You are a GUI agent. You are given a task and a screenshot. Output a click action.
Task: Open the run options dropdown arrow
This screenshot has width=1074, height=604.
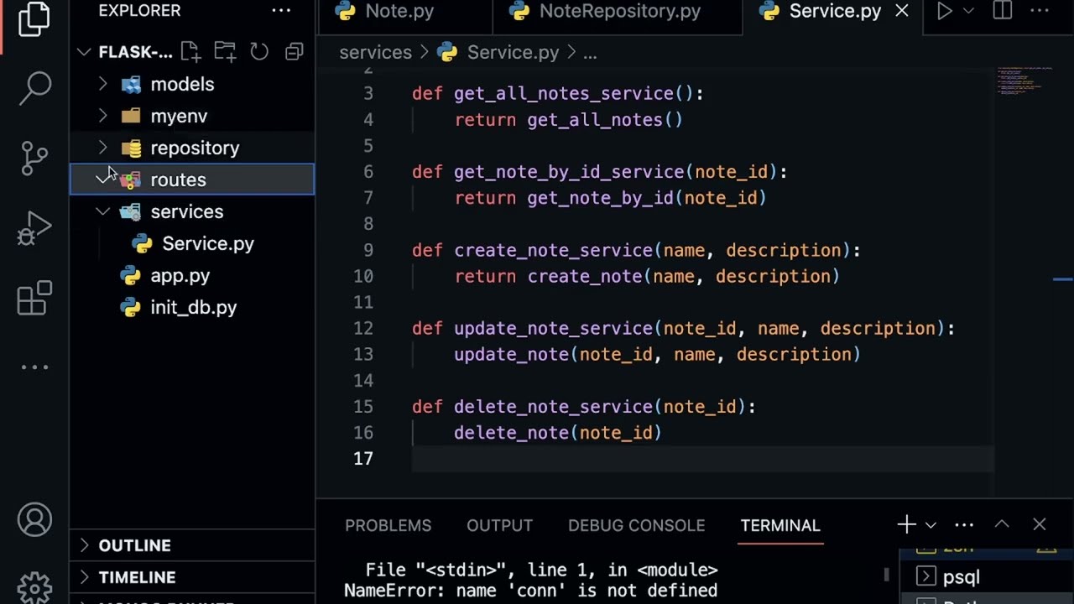[968, 11]
